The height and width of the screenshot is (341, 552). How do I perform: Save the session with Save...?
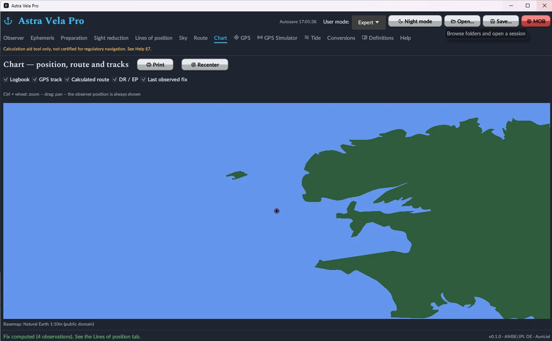(501, 21)
